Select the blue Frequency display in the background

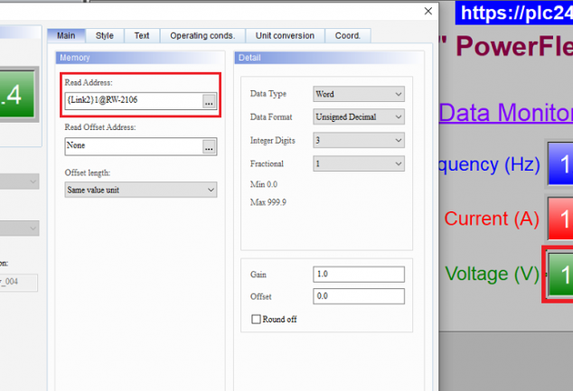pyautogui.click(x=560, y=163)
